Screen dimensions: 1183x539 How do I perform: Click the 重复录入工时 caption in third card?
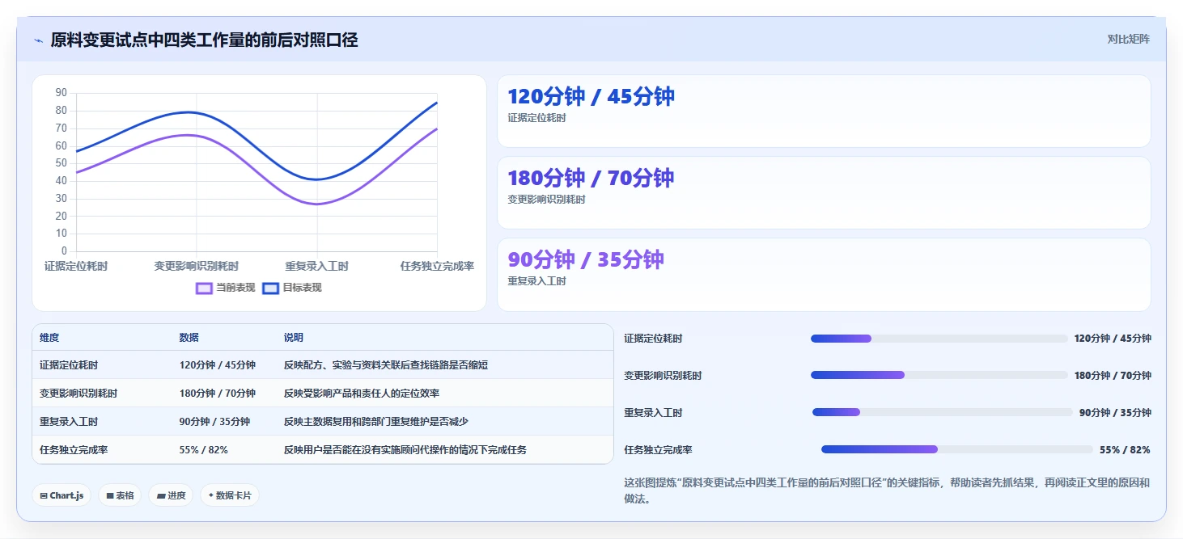pos(536,281)
